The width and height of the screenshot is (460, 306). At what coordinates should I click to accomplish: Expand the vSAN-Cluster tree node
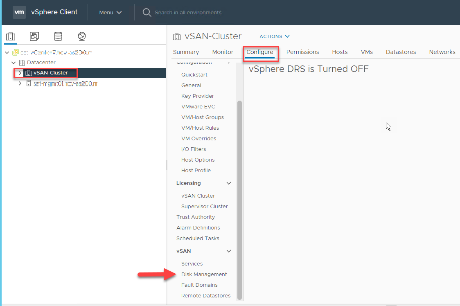point(19,73)
